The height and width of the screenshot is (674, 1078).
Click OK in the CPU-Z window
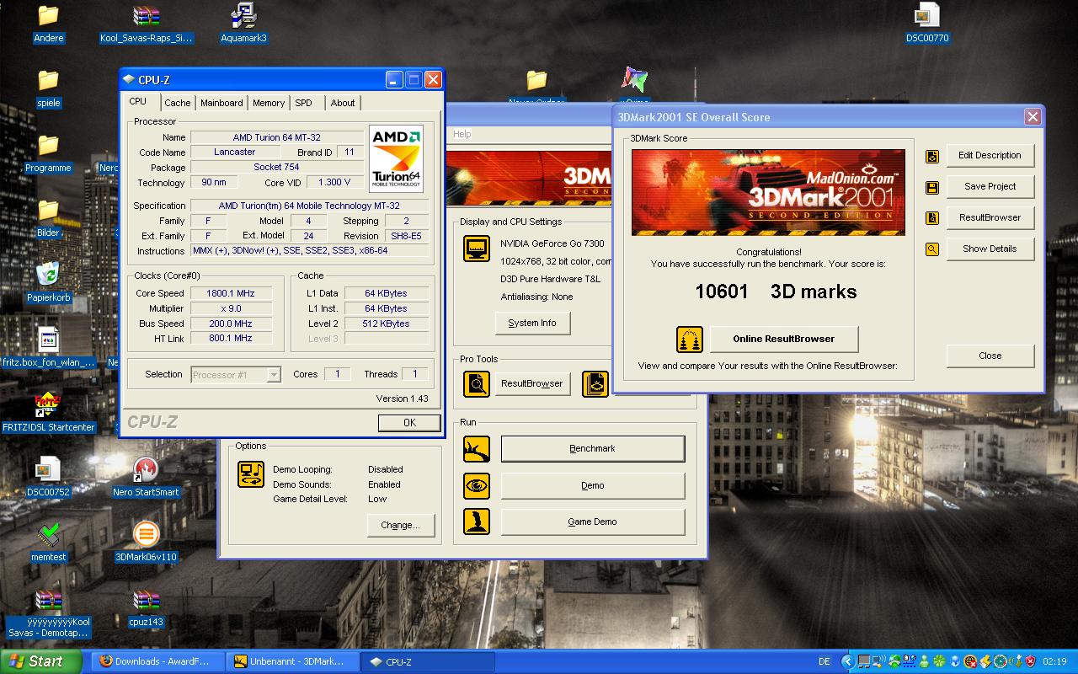pyautogui.click(x=409, y=423)
